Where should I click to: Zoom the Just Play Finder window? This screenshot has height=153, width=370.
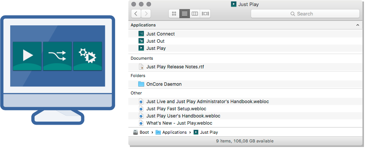point(149,4)
